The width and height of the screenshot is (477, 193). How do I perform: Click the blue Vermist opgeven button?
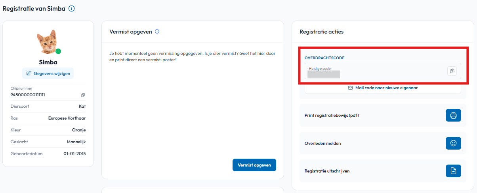coord(254,165)
